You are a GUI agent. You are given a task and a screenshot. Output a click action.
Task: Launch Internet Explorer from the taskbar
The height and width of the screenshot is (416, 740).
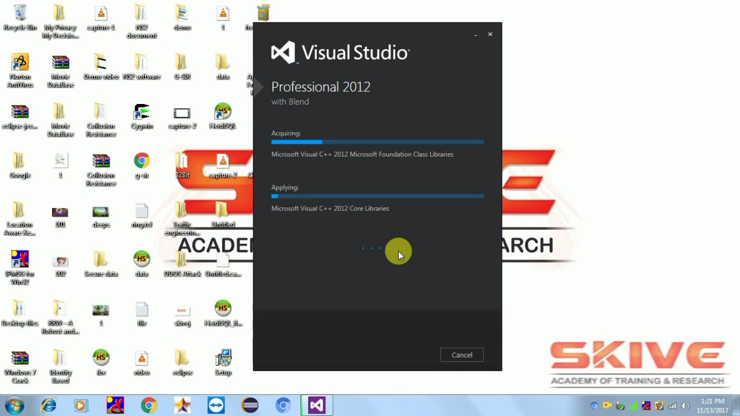(x=49, y=405)
